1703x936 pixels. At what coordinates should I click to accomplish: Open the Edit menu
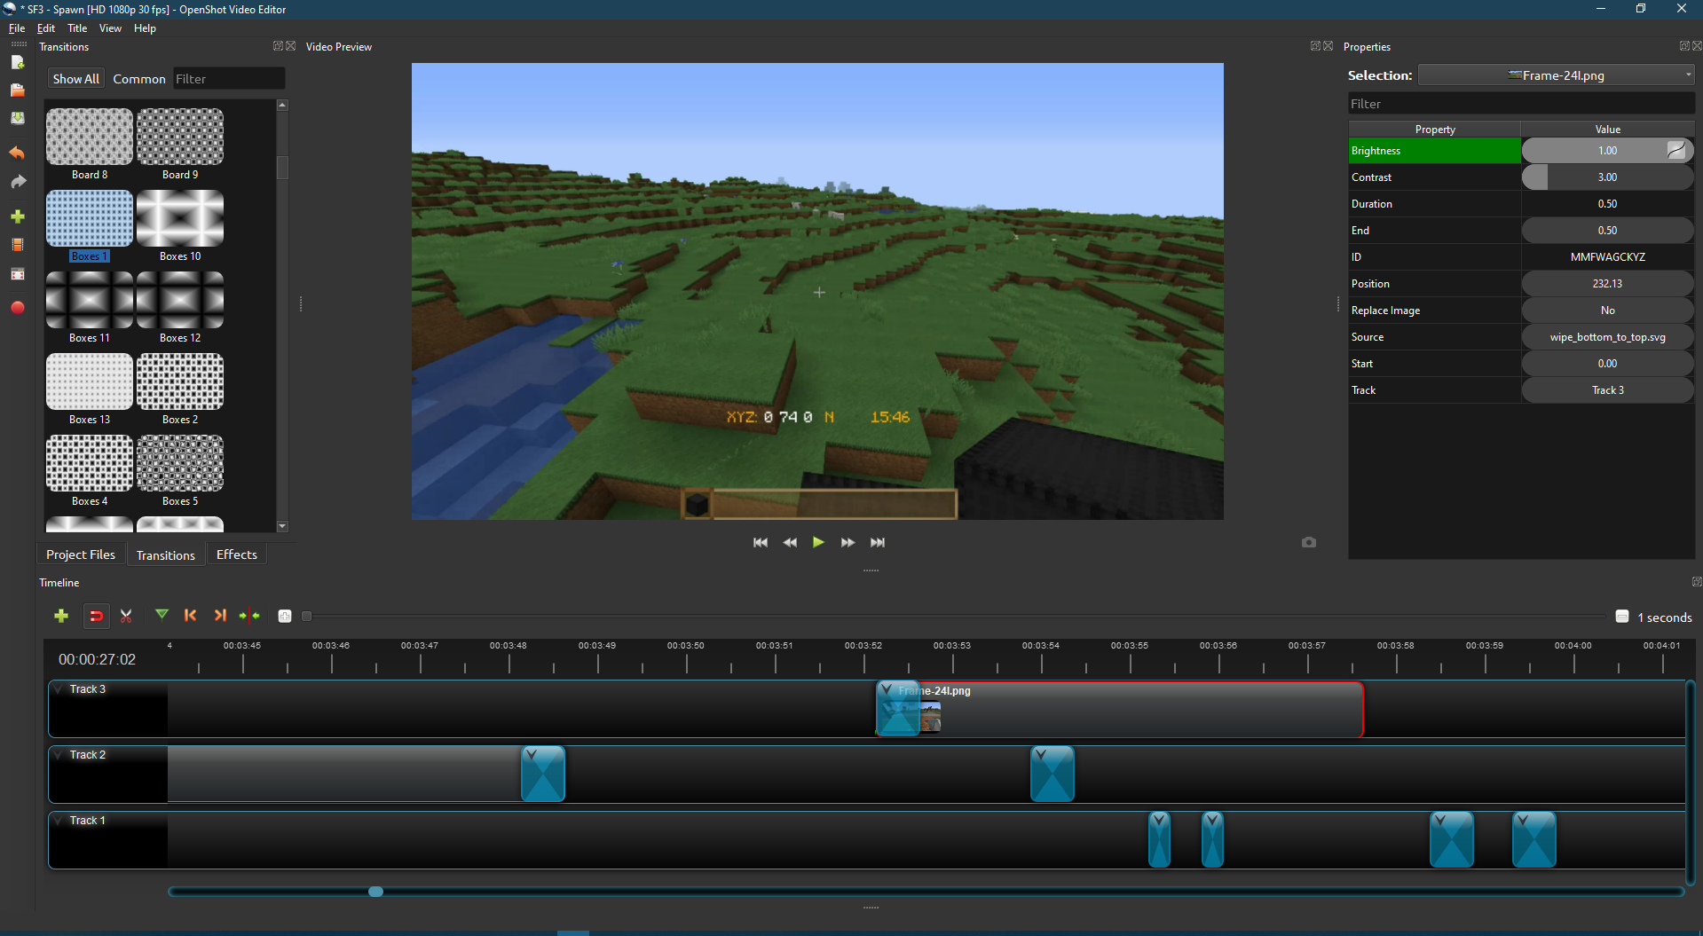coord(46,28)
